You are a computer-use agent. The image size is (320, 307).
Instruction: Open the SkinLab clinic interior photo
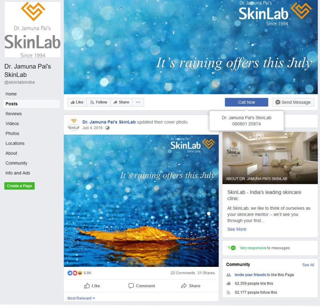(x=270, y=158)
